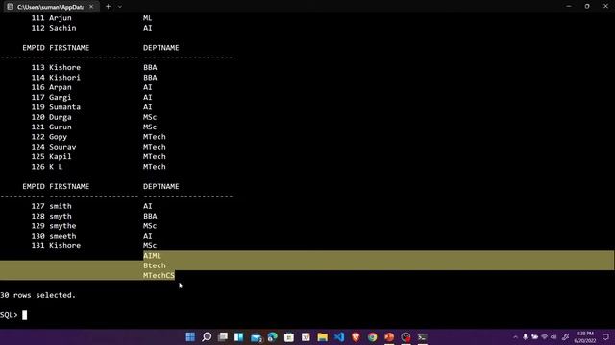Click the name Kishore in row 113
This screenshot has width=615, height=345.
pyautogui.click(x=64, y=67)
